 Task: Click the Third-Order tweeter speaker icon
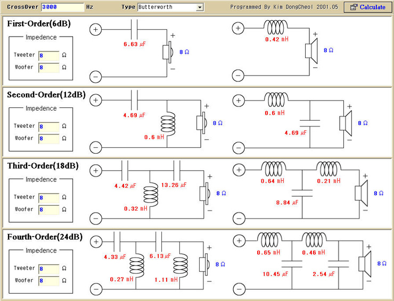pyautogui.click(x=205, y=193)
